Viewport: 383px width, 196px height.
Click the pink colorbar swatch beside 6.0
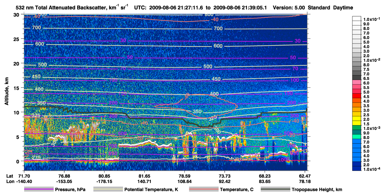click(357, 82)
